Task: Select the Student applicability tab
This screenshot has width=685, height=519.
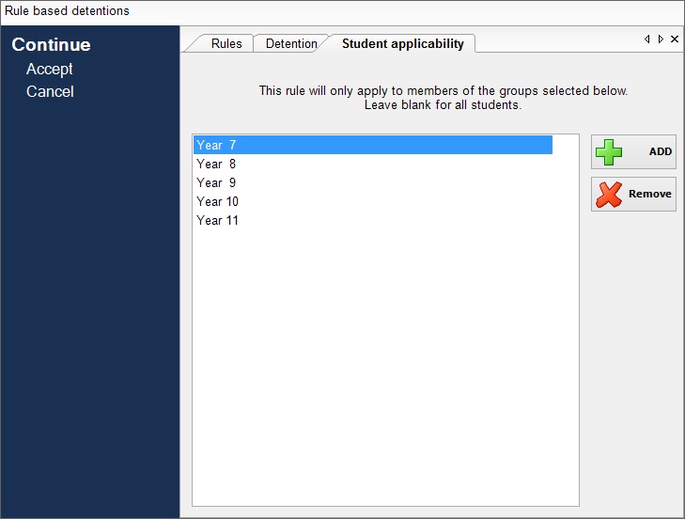Action: tap(402, 44)
